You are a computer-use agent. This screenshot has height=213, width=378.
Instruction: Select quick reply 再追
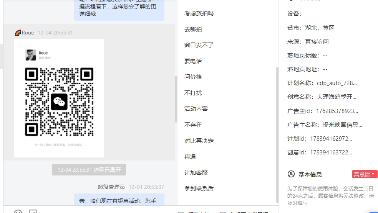point(190,157)
